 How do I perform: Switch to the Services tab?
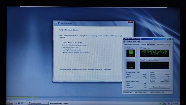[143, 45]
